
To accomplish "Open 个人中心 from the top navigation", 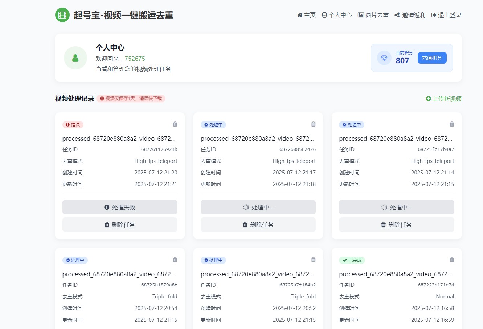I will click(336, 15).
